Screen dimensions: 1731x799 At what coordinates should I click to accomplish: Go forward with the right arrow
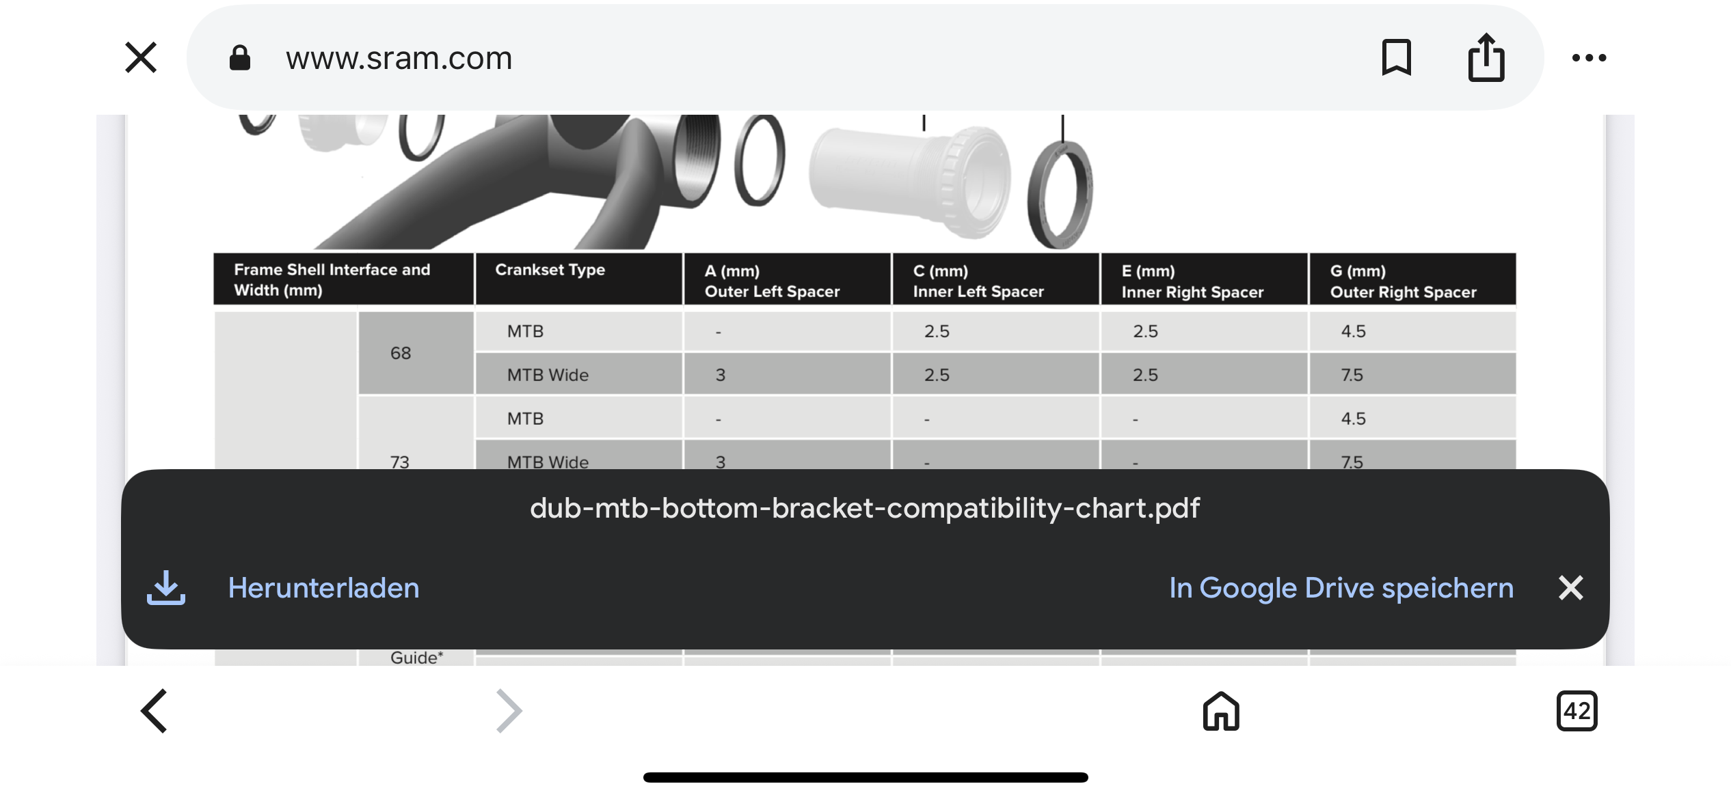point(509,711)
